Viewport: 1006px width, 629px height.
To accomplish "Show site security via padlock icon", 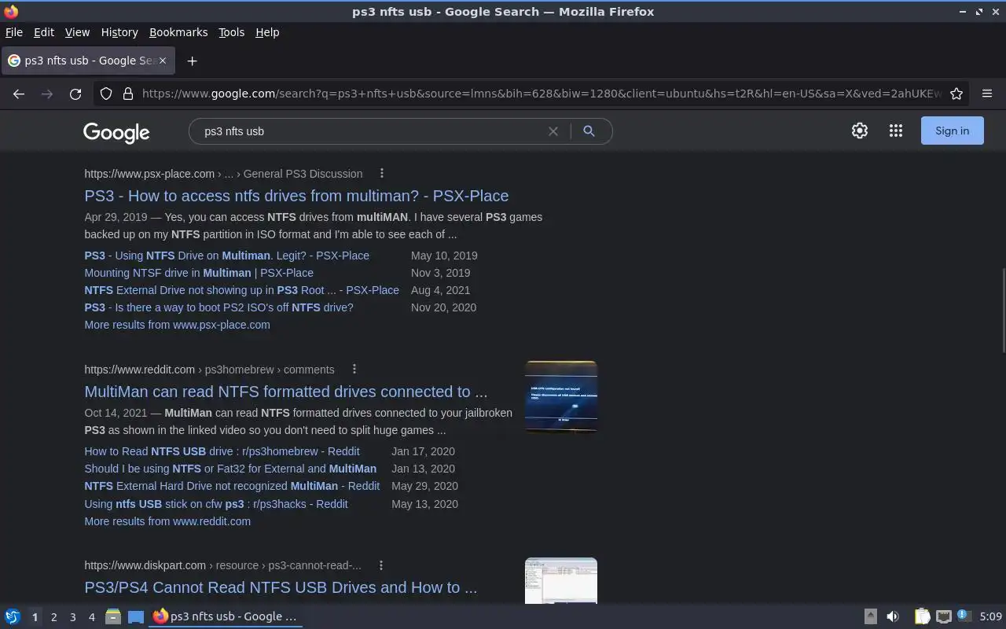I will pos(128,94).
